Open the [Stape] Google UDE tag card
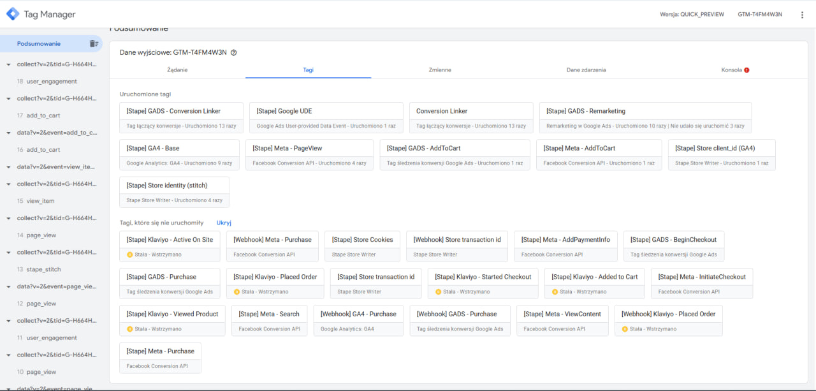The image size is (816, 391). pyautogui.click(x=326, y=118)
